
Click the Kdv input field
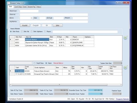[x=43, y=18]
